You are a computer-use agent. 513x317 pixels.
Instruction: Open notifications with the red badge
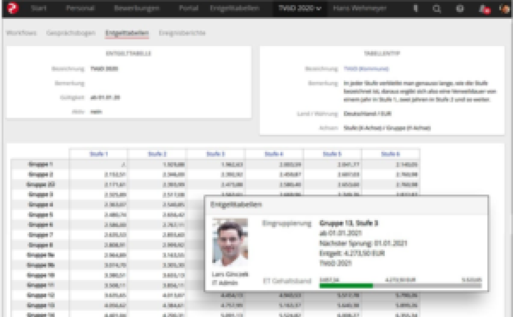click(x=483, y=9)
